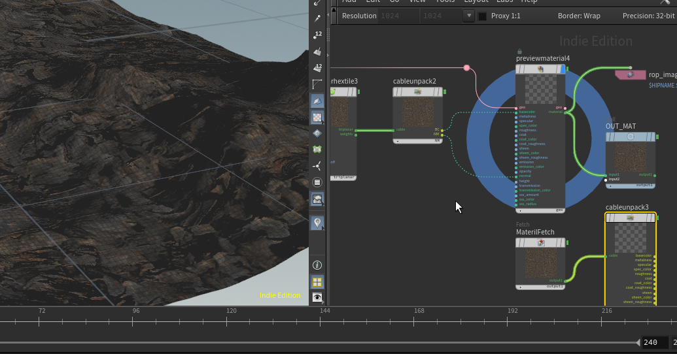This screenshot has width=677, height=354.
Task: Toggle primitive normals display icon
Action: [317, 52]
